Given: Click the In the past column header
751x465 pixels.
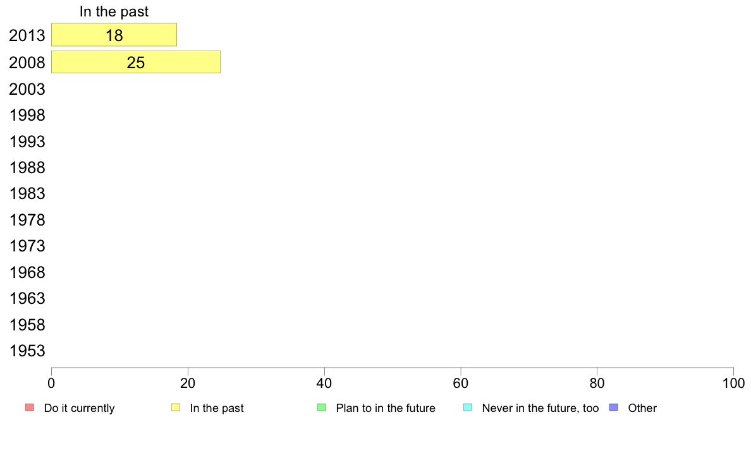Looking at the screenshot, I should (x=114, y=11).
